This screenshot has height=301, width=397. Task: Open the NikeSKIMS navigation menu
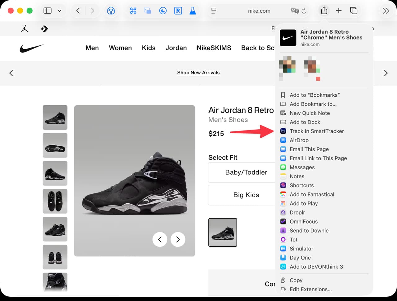[x=214, y=48]
